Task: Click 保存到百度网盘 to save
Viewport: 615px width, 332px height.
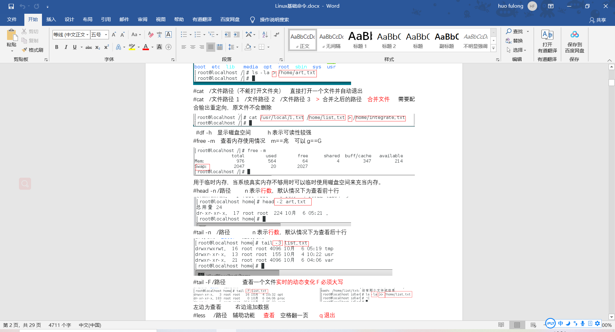Action: click(x=574, y=42)
